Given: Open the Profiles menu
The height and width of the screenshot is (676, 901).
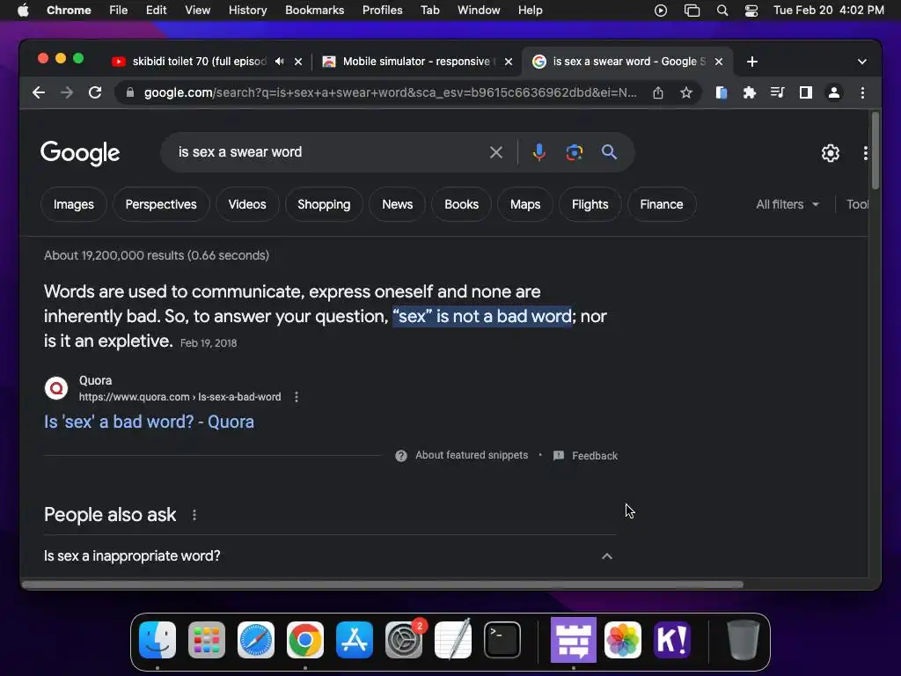Looking at the screenshot, I should 382,11.
